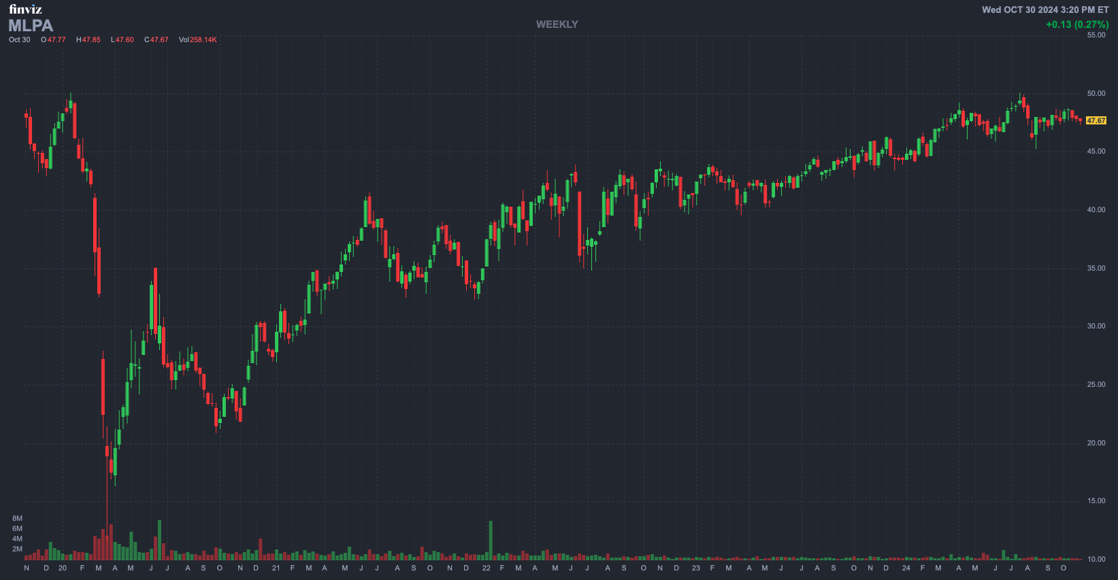Click the 23 year marker on time axis
The image size is (1118, 580).
pos(695,568)
